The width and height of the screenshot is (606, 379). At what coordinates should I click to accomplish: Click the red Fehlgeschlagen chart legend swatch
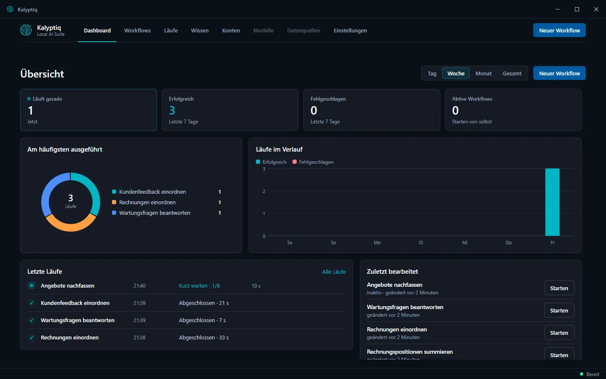(x=295, y=162)
